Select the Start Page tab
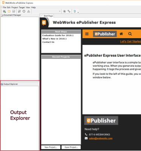 (48, 16)
